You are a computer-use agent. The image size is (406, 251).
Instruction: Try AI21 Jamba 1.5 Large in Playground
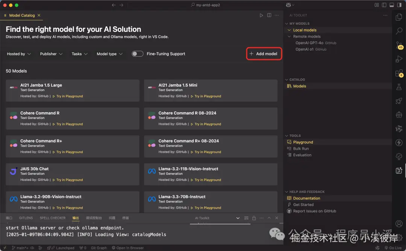tap(68, 96)
